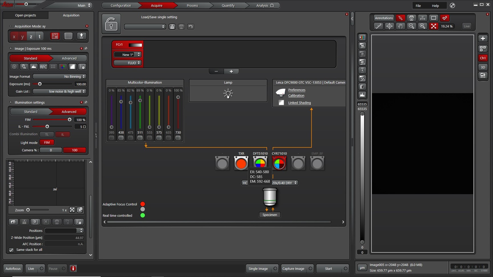This screenshot has width=493, height=277.
Task: Toggle the IL Combi Illumination mode
Action: [x=63, y=134]
